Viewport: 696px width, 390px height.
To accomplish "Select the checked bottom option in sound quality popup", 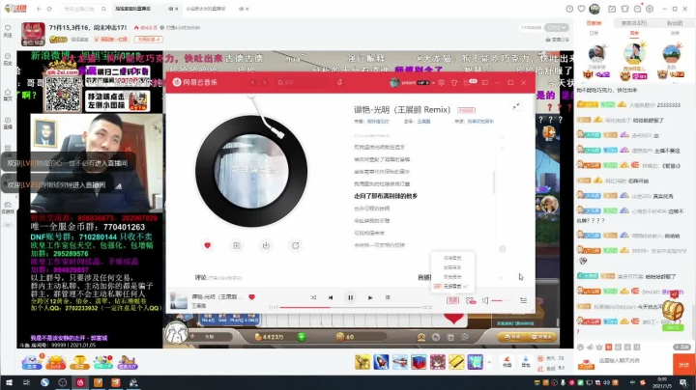I will 452,287.
